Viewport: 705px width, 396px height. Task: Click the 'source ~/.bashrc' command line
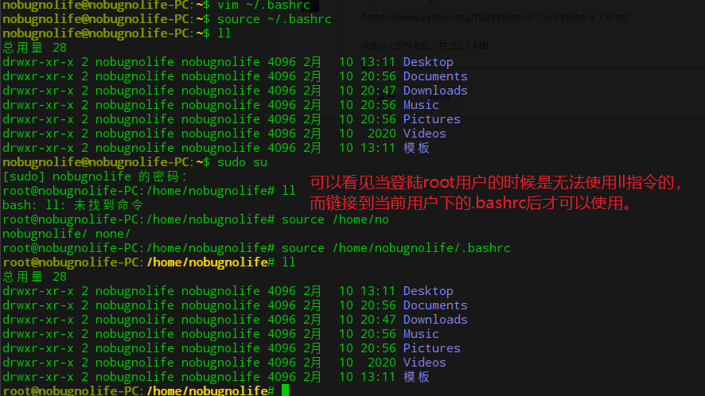(275, 19)
